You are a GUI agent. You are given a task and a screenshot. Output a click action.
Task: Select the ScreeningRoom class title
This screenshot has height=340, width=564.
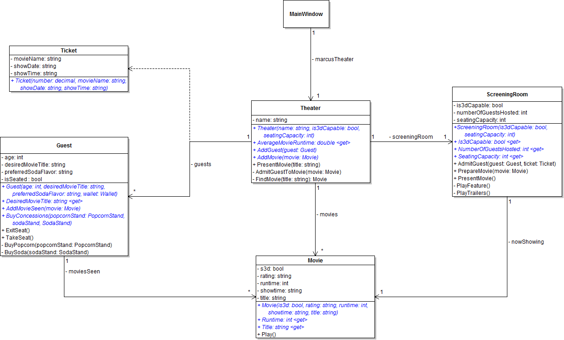(507, 94)
